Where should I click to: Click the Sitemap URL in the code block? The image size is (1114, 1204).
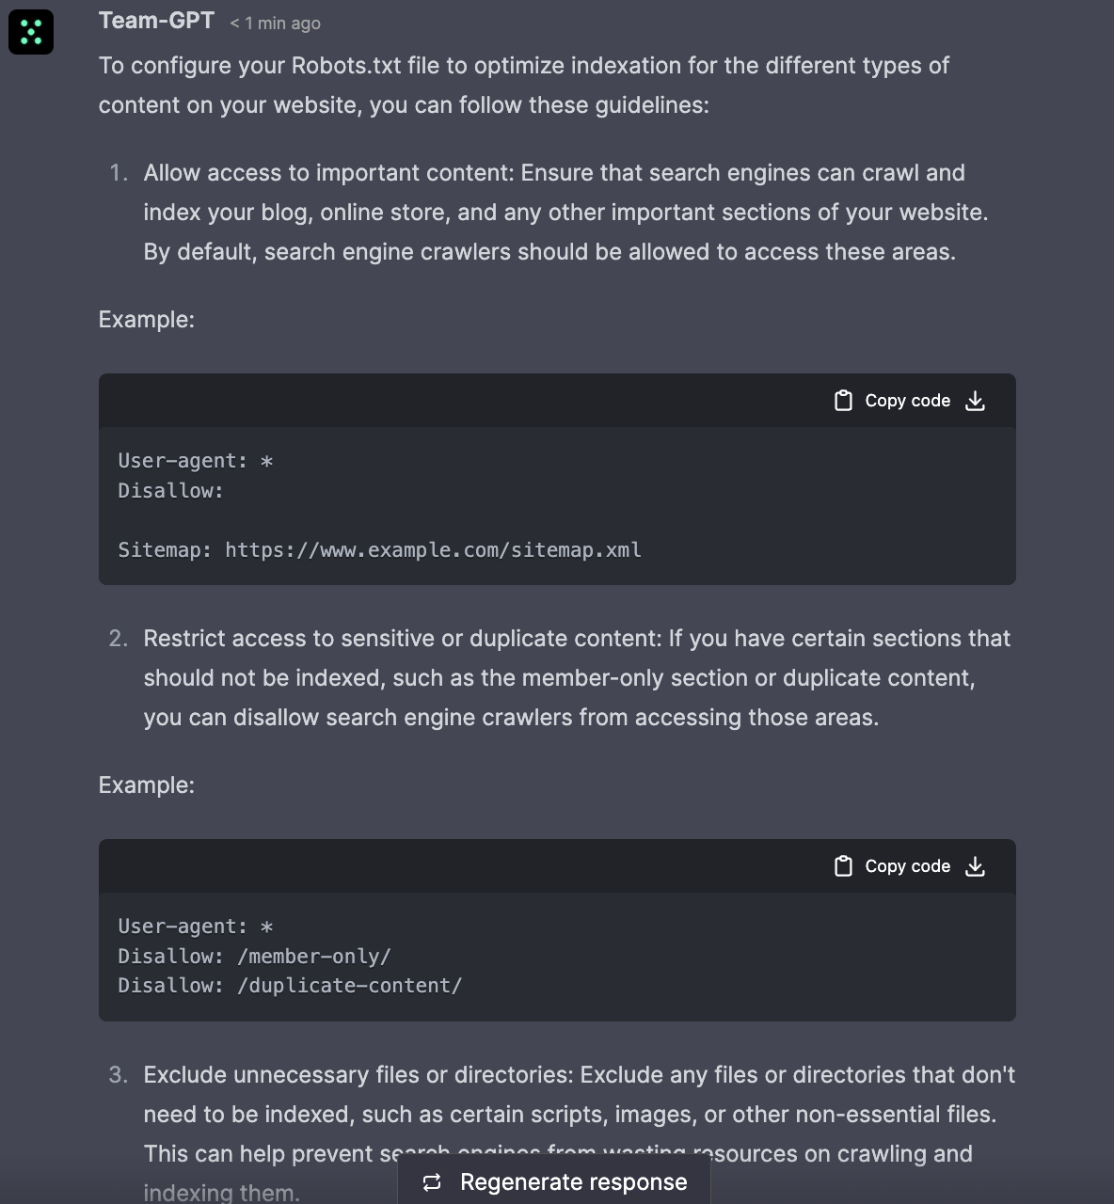click(433, 550)
